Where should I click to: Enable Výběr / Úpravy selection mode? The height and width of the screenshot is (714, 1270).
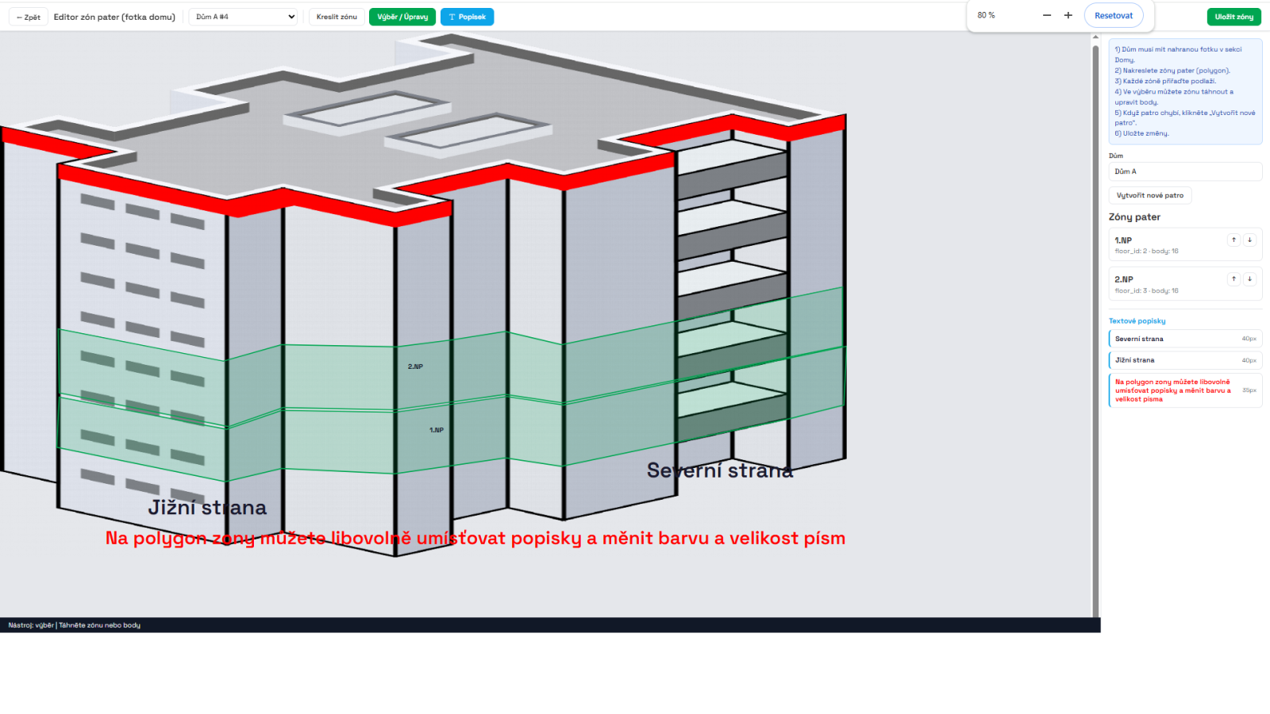[x=402, y=17]
